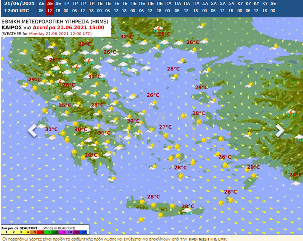View the ΠΑ 12 forecast map
The width and height of the screenshot is (303, 241).
pyautogui.click(x=186, y=7)
